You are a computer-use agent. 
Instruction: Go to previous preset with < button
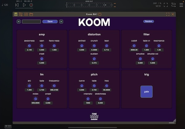tap(18, 22)
